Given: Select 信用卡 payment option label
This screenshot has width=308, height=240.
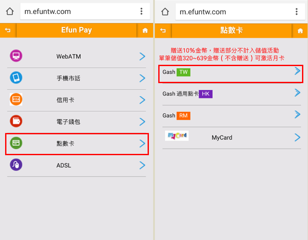Looking at the screenshot, I should pos(65,100).
